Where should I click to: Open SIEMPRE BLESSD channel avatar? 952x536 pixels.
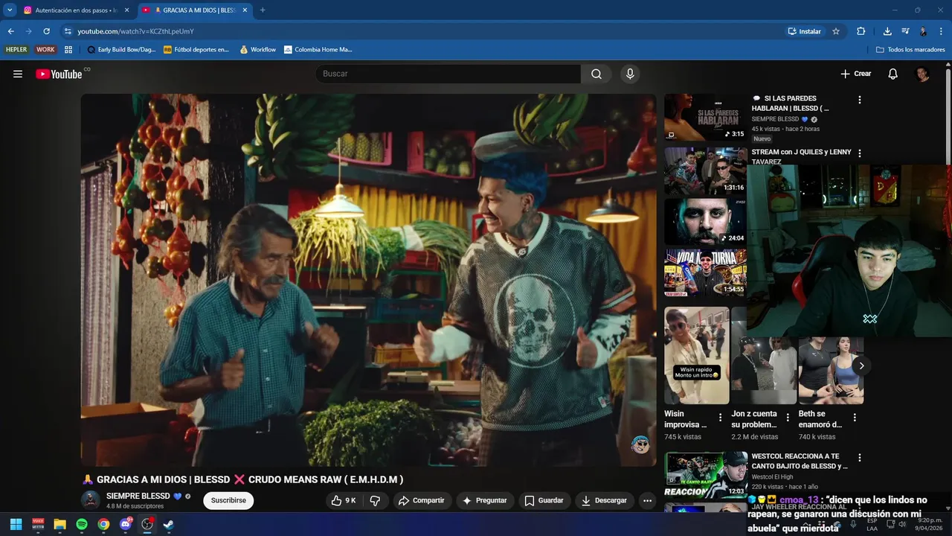(x=91, y=500)
